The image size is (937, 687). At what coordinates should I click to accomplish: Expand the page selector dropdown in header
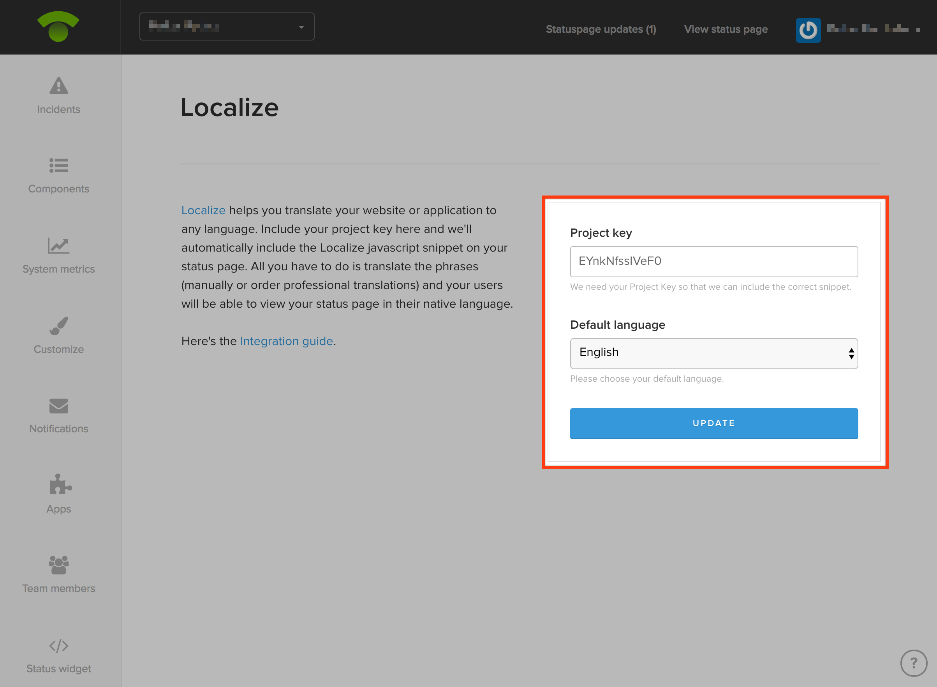click(227, 26)
